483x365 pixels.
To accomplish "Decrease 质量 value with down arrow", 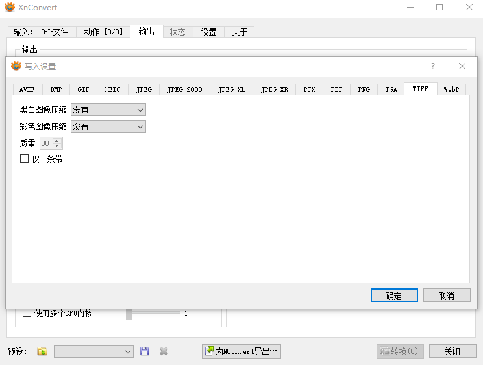I will 56,145.
